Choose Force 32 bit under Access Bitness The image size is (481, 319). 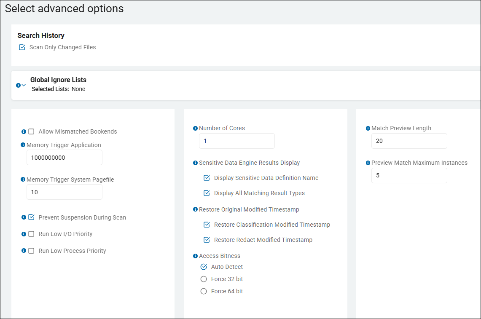point(204,279)
